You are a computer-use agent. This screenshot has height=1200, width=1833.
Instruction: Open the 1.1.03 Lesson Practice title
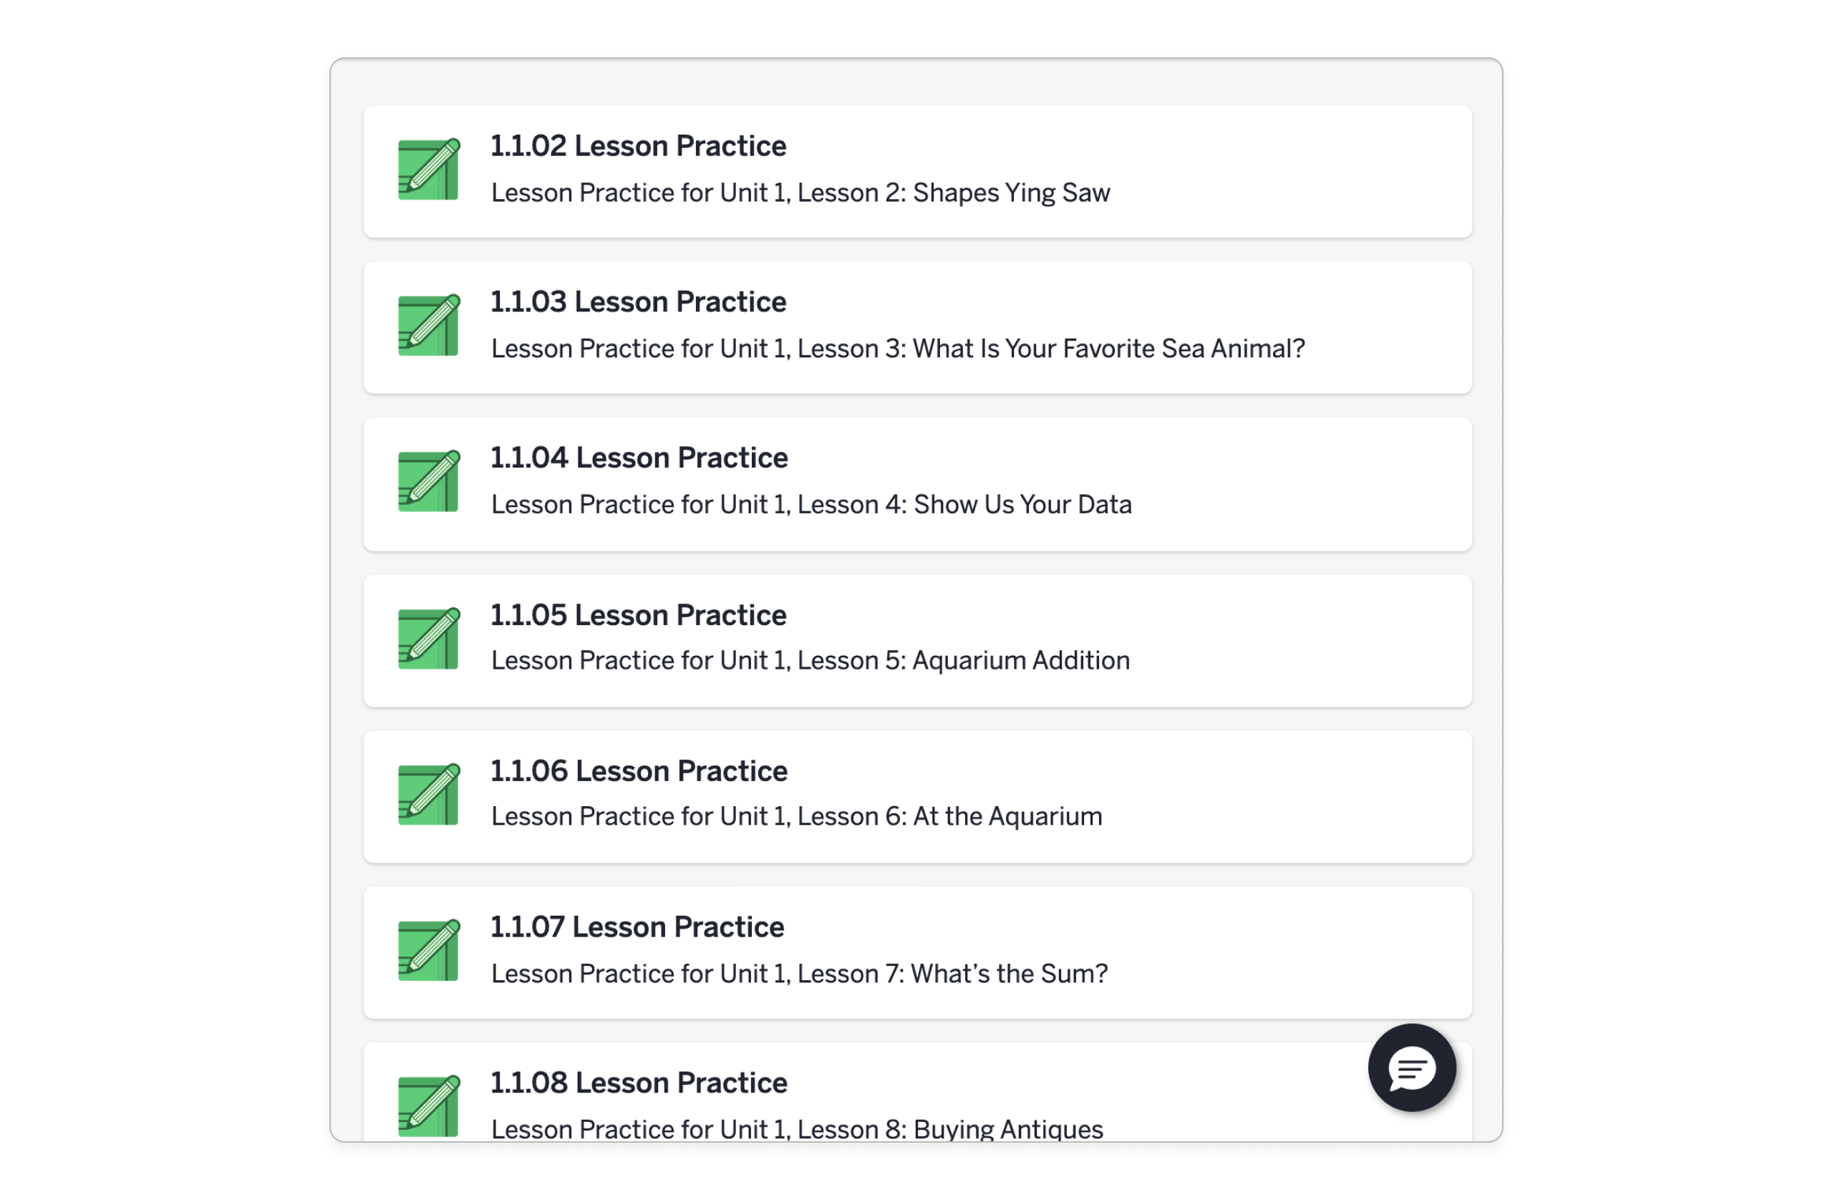pos(638,302)
